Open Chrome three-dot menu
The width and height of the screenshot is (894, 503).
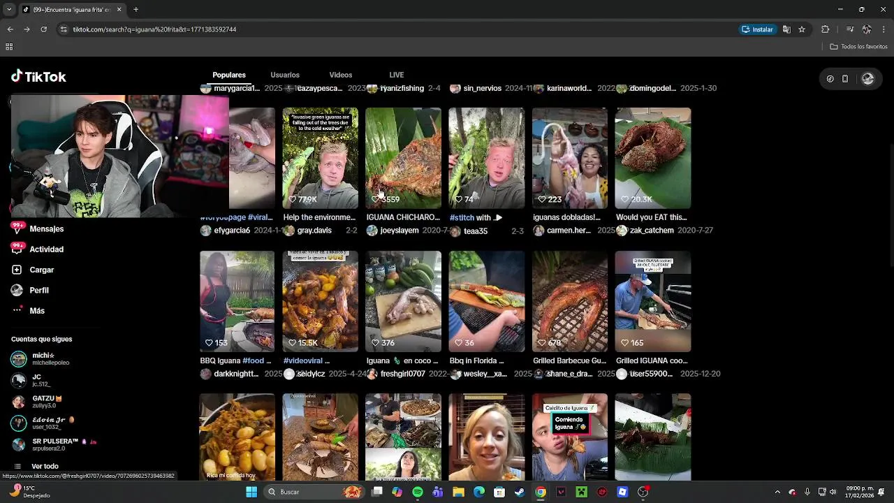[884, 29]
